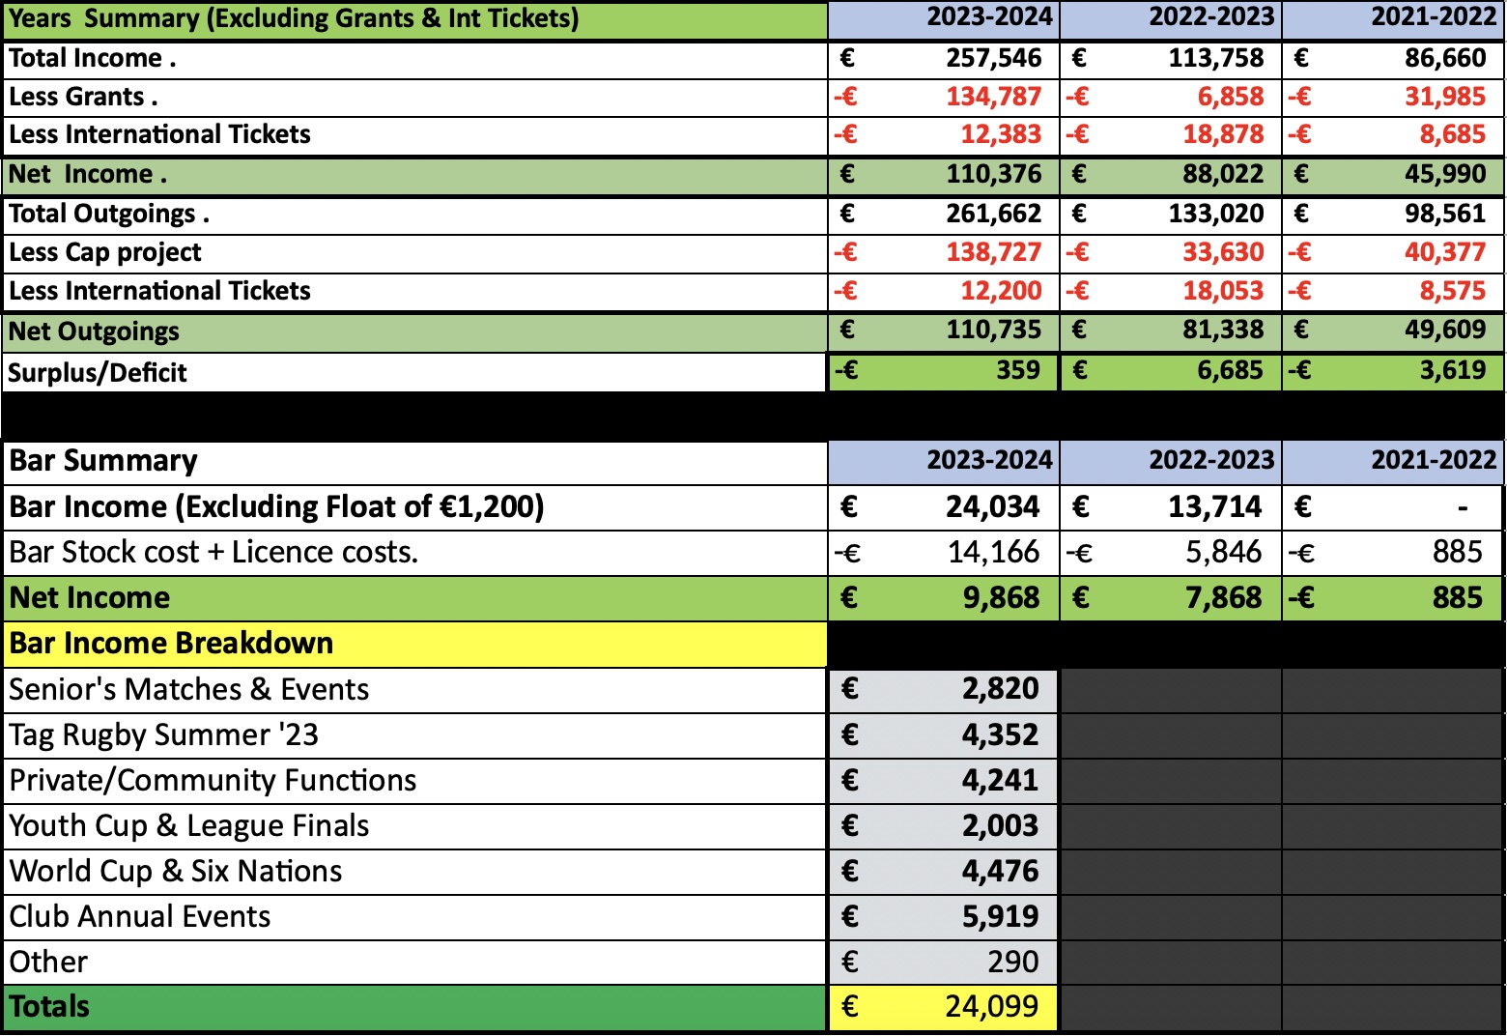The image size is (1507, 1036).
Task: Click the 'Bar Summary' section header
Action: point(103,461)
